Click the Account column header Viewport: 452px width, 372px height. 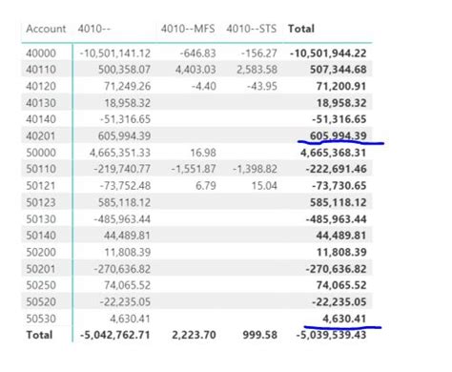(46, 29)
